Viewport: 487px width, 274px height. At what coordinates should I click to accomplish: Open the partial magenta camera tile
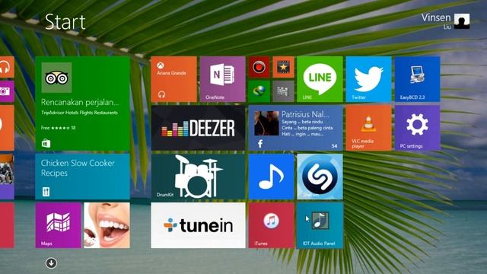tap(7, 91)
